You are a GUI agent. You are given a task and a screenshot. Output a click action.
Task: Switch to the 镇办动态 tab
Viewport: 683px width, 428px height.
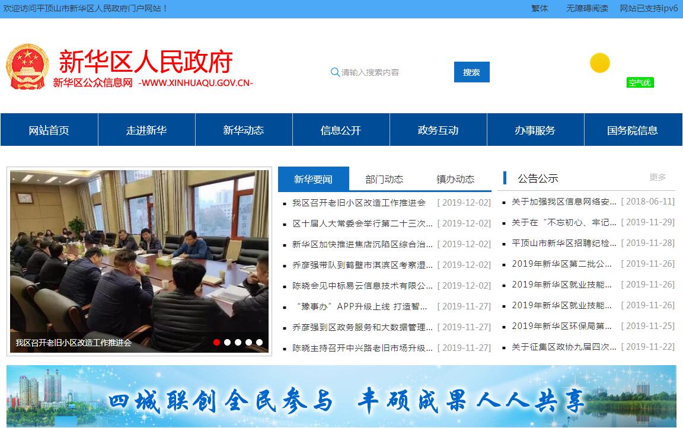click(455, 179)
